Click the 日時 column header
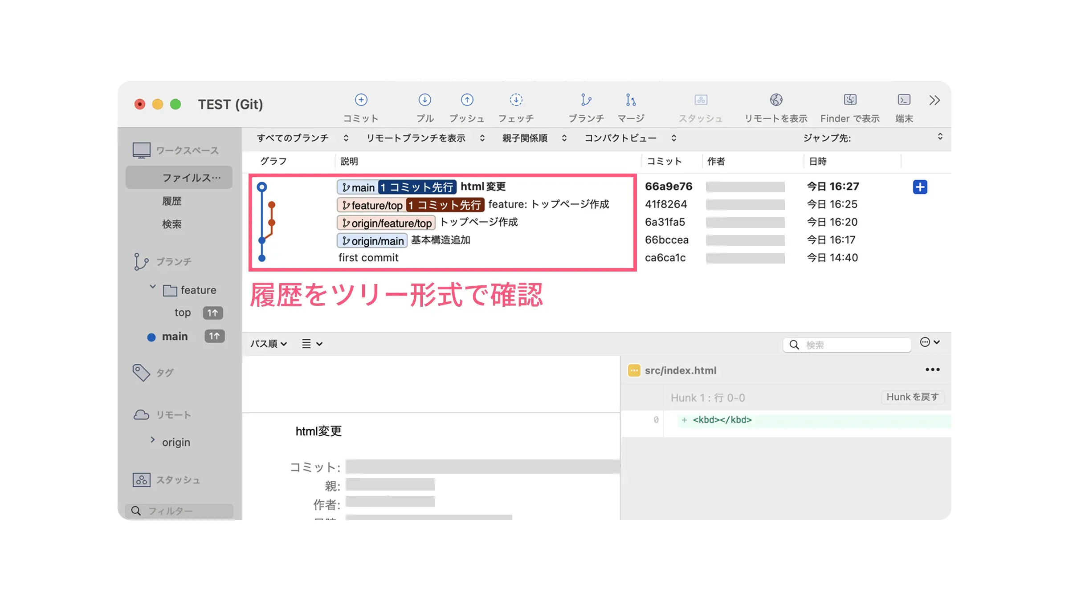The image size is (1069, 601). (x=818, y=162)
